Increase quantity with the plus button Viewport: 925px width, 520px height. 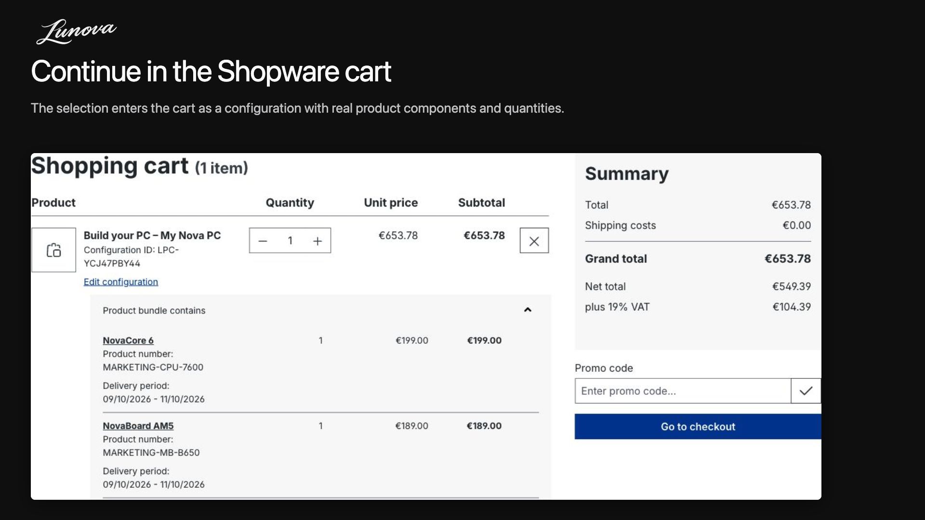(x=317, y=241)
